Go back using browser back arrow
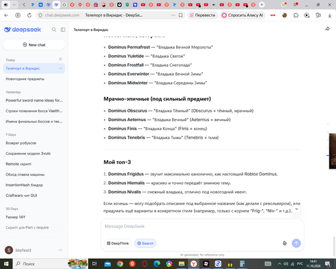 tap(6, 15)
